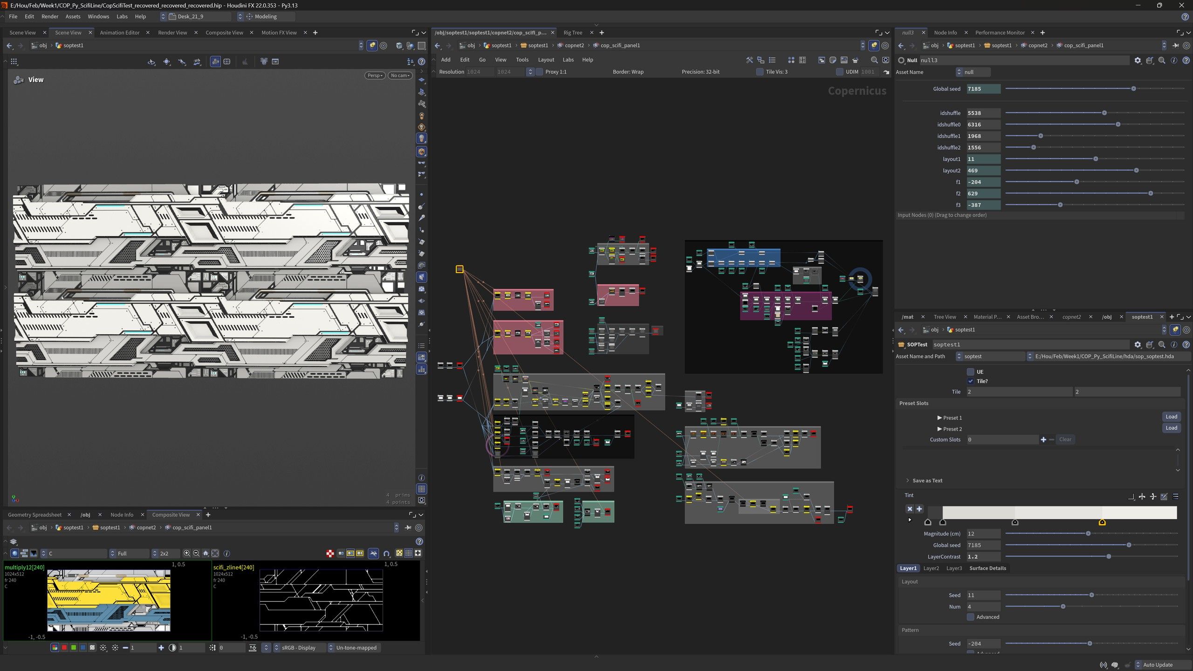Click the Magnitude (cm) input field
Viewport: 1193px width, 671px height.
click(983, 534)
